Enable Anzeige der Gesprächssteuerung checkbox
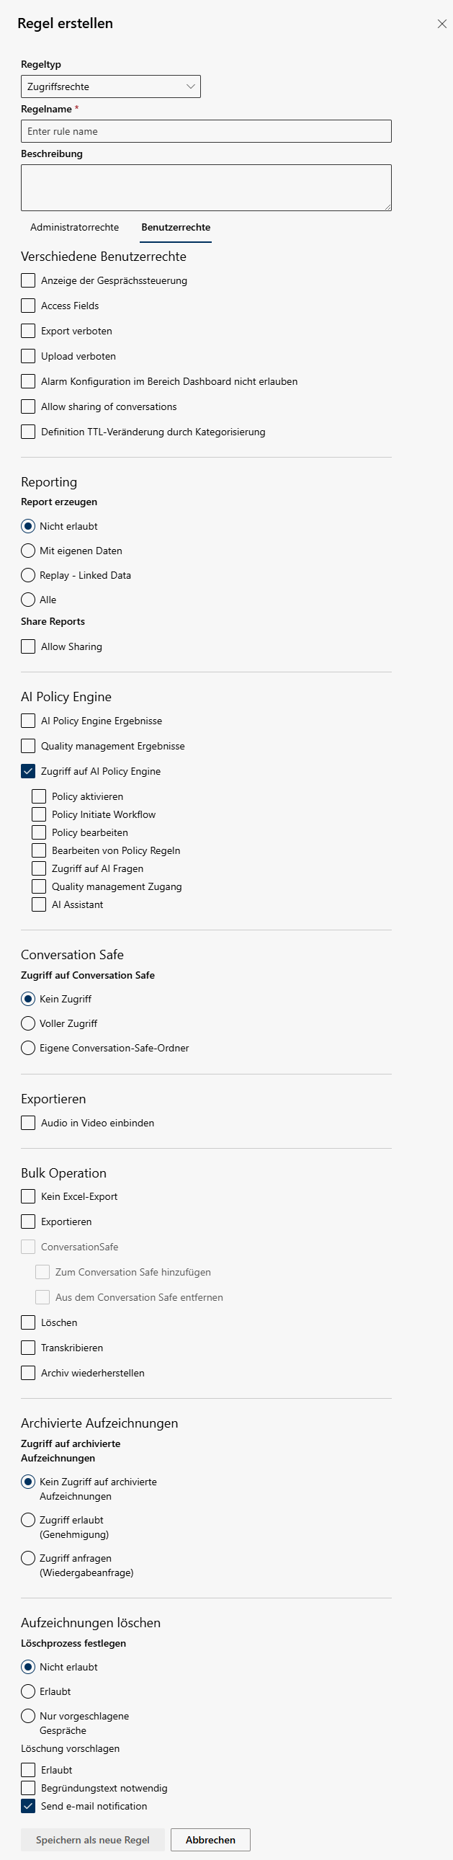The image size is (453, 1860). click(28, 280)
